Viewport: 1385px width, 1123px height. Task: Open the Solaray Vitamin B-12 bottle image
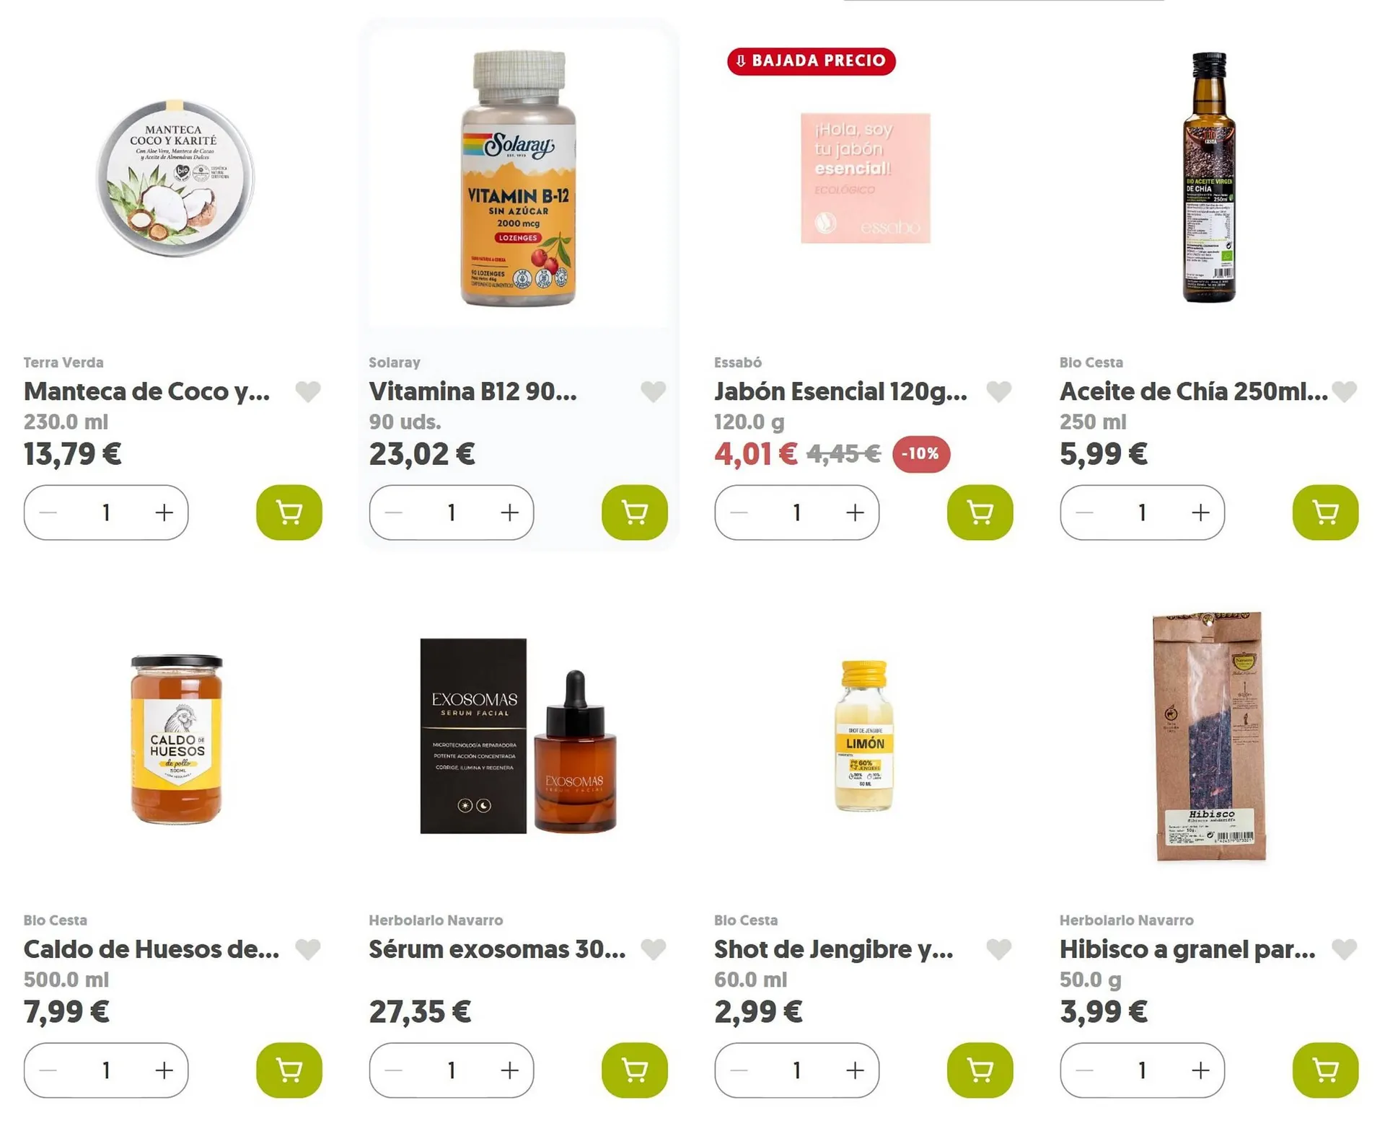click(x=519, y=178)
